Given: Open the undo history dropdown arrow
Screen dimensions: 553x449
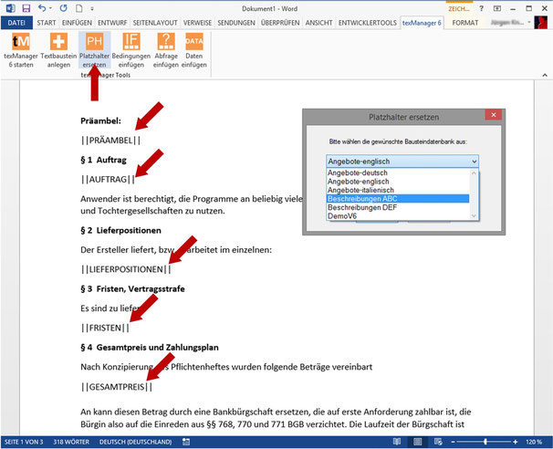Looking at the screenshot, I should tap(50, 8).
